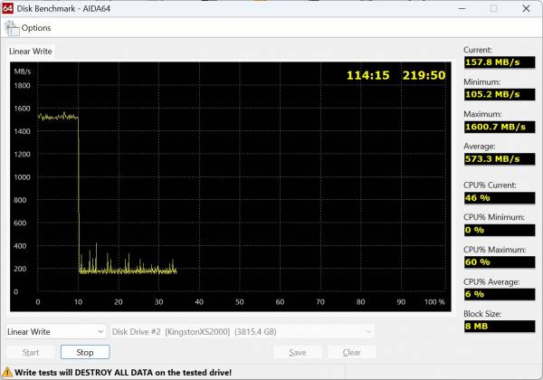The width and height of the screenshot is (543, 380).
Task: Open the Options icon in toolbar
Action: pyautogui.click(x=12, y=28)
